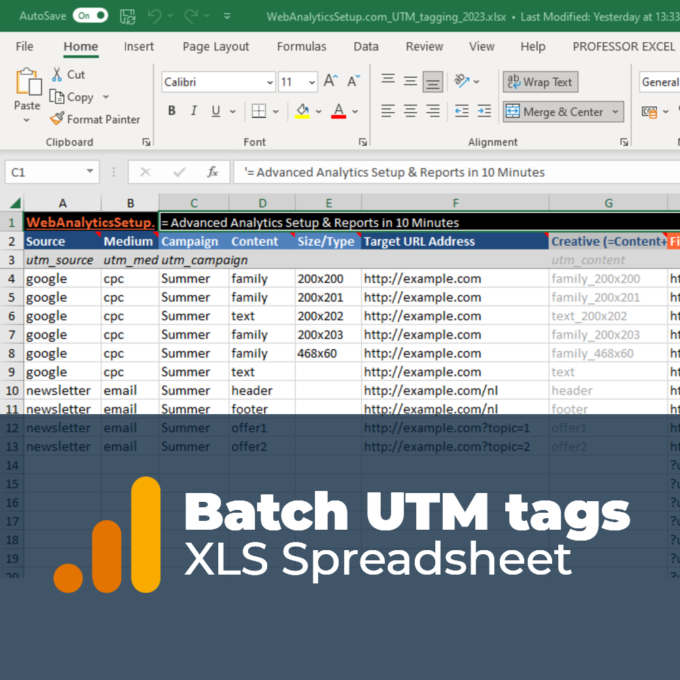Click the Save icon in title bar
680x680 pixels.
tap(128, 16)
